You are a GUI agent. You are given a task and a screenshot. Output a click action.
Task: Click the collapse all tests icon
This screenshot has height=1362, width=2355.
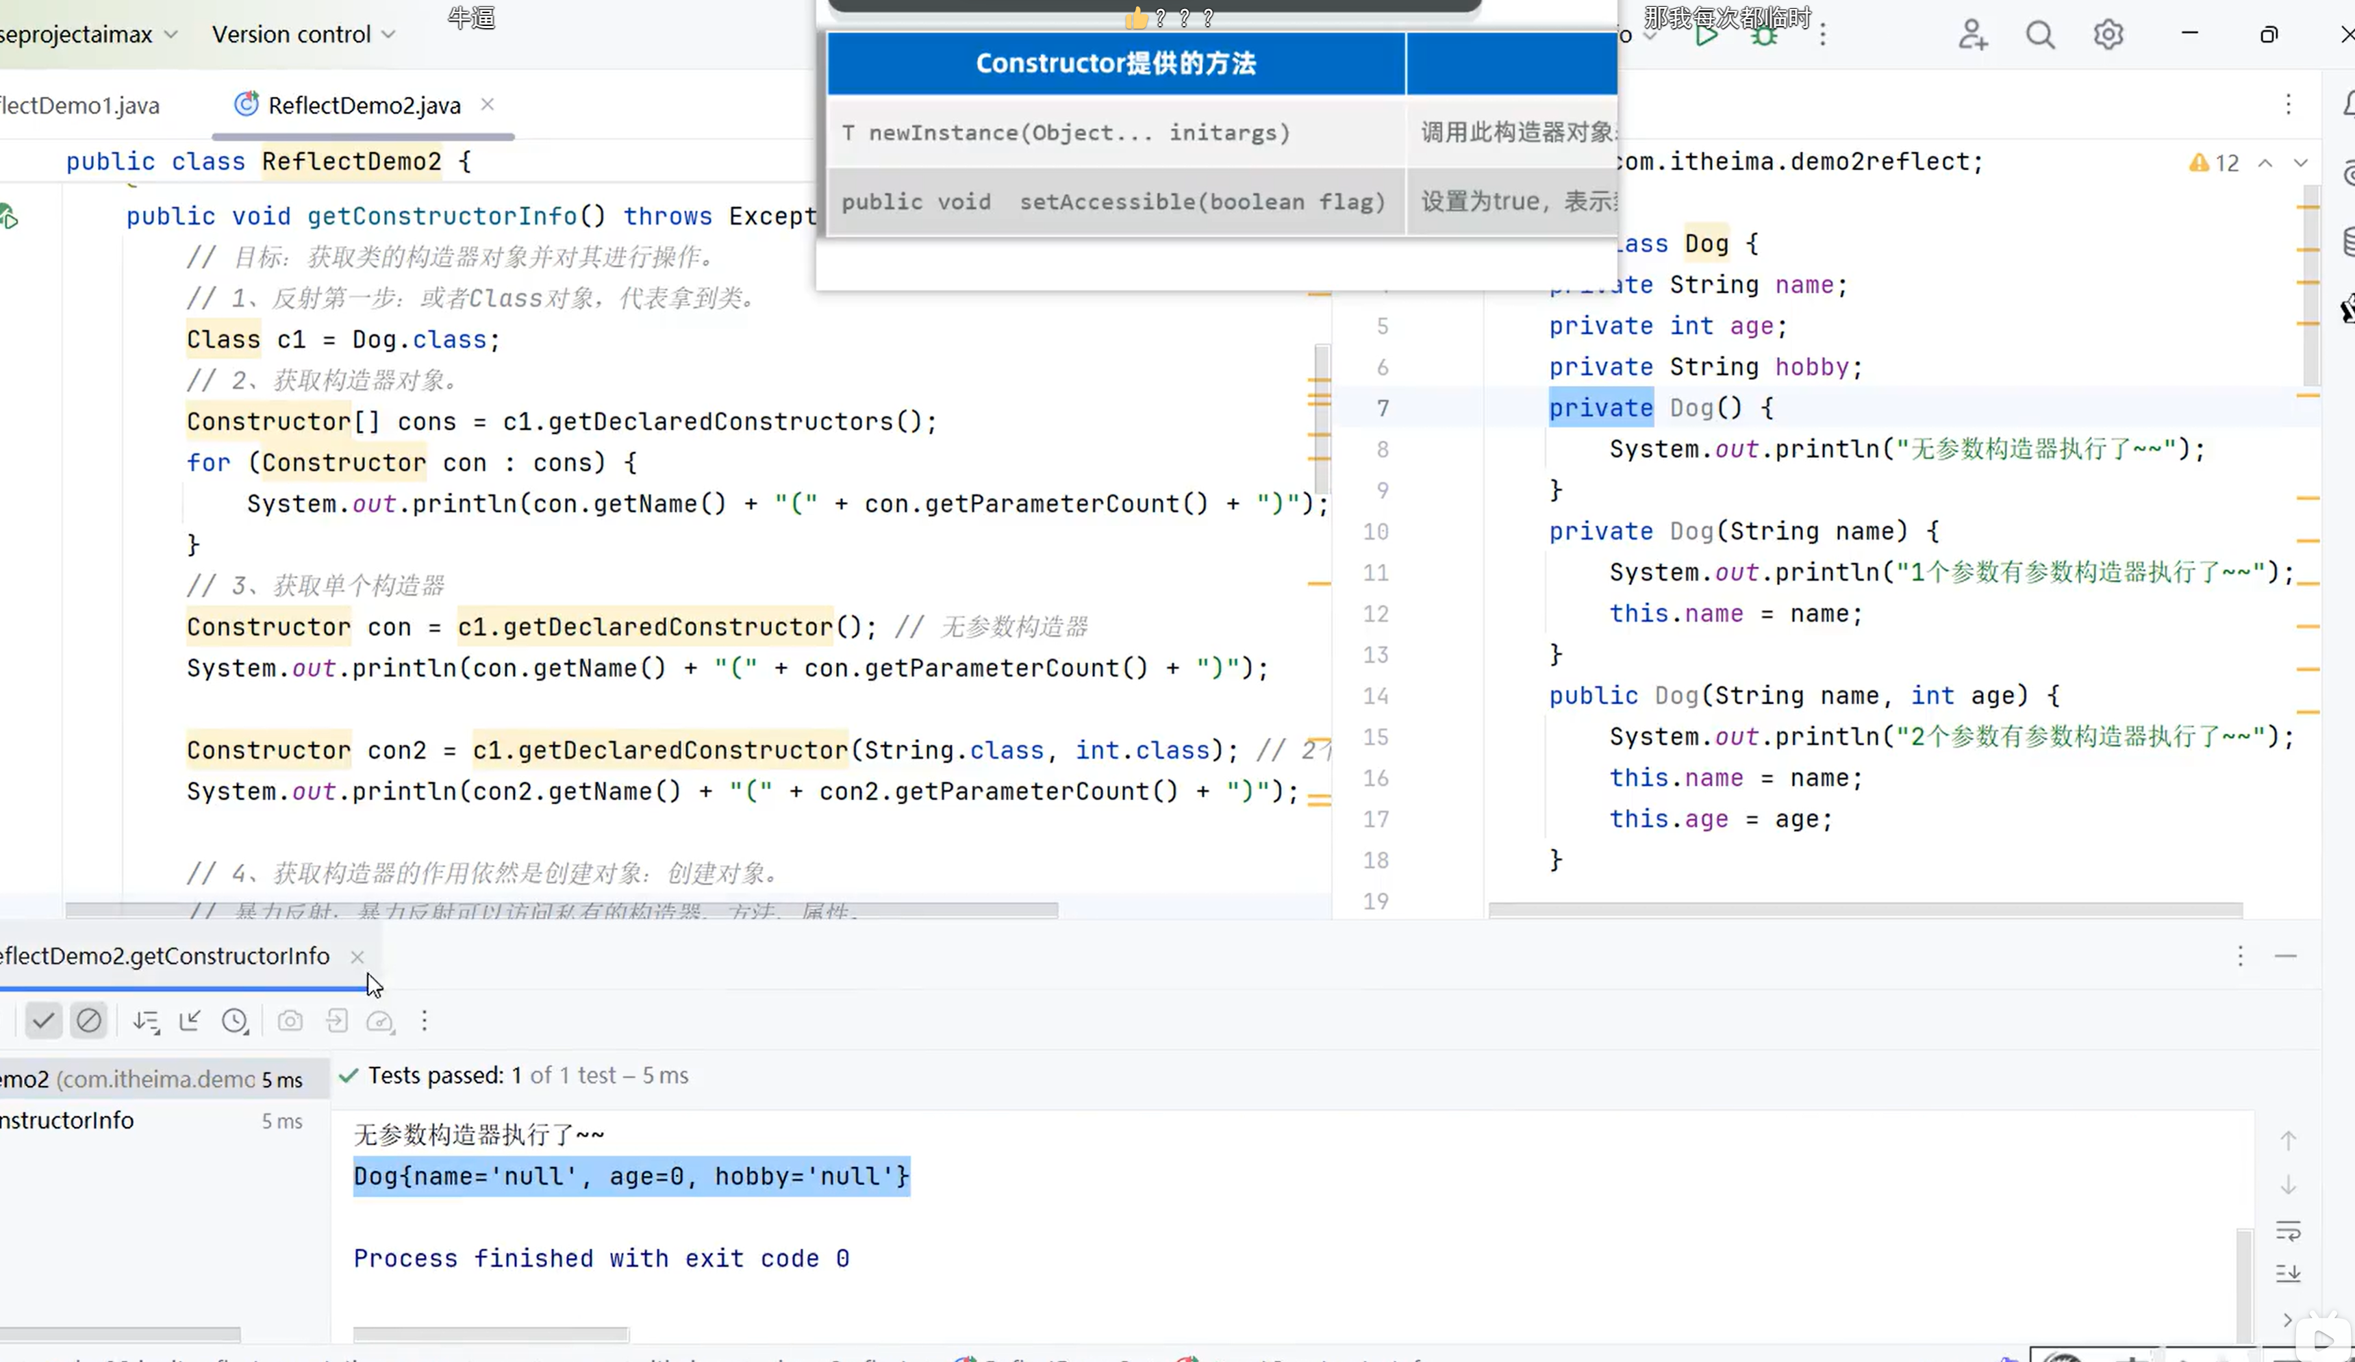coord(190,1021)
